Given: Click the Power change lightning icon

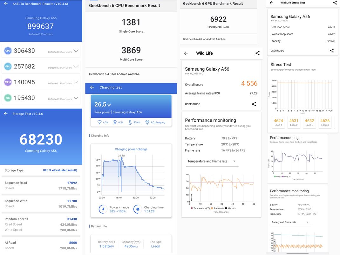Looking at the screenshot, I should coord(103,209).
